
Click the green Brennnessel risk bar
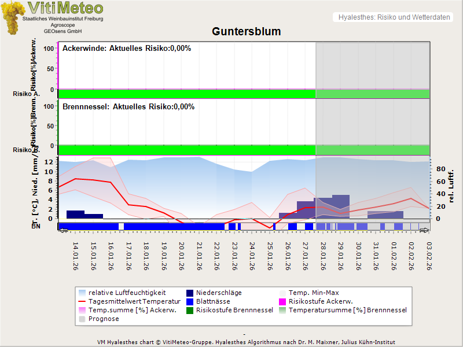pyautogui.click(x=186, y=150)
